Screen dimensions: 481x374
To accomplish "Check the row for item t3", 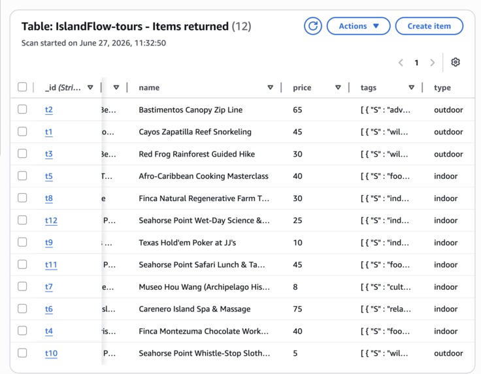I will (22, 153).
